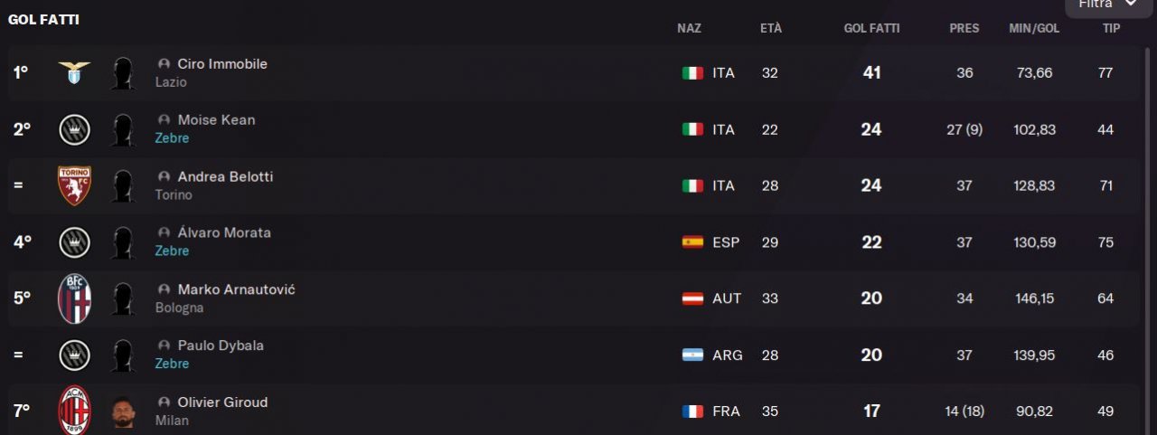Click the Austria flag for Arnautović
1157x435 pixels.
coord(692,298)
